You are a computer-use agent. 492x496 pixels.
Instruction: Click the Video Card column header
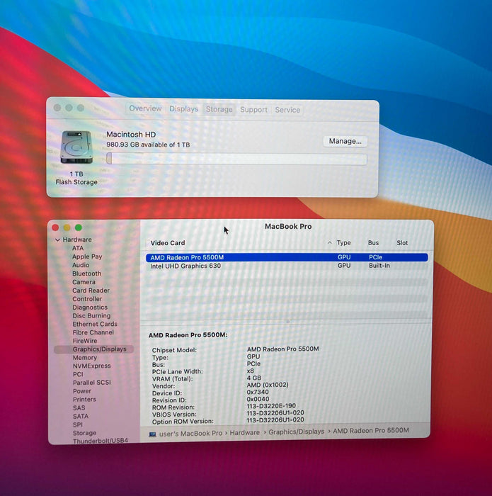point(168,243)
